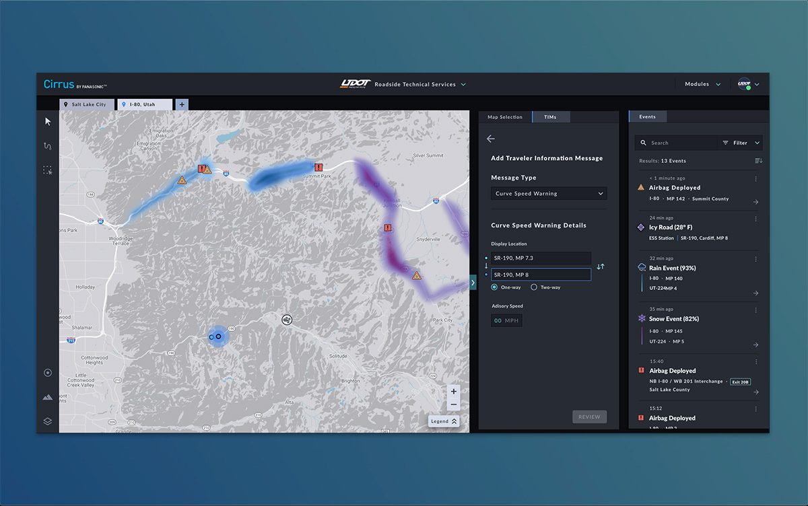This screenshot has height=506, width=808.
Task: Click the Cirrus by Panasonic logo
Action: tap(75, 85)
